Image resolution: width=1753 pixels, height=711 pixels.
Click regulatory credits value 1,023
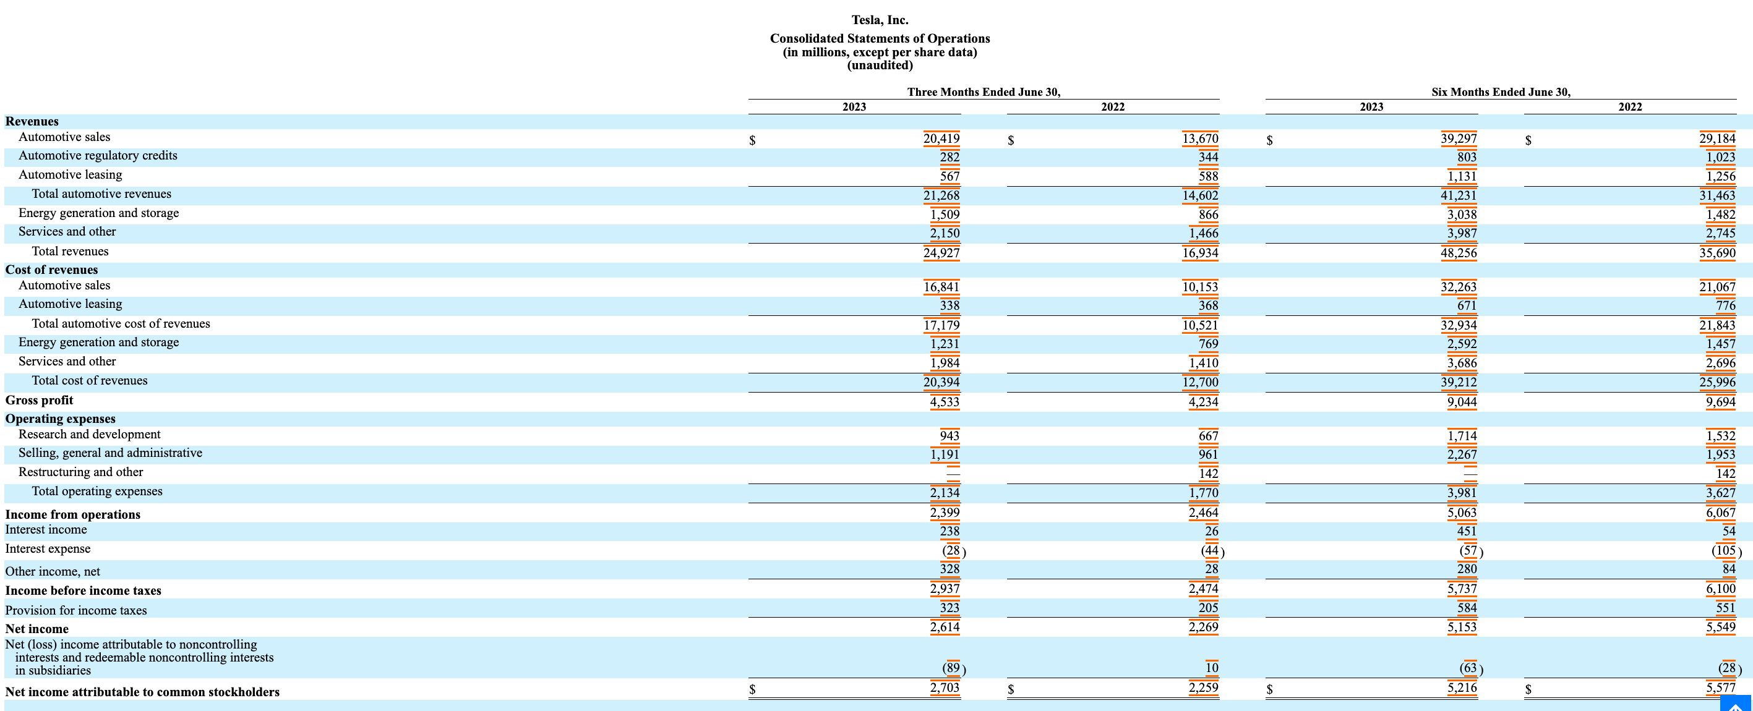pos(1721,157)
